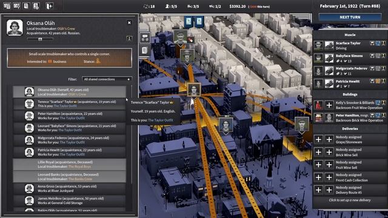Click the conversation bubble icon on map edge
This screenshot has height=218, width=388.
(x=145, y=38)
